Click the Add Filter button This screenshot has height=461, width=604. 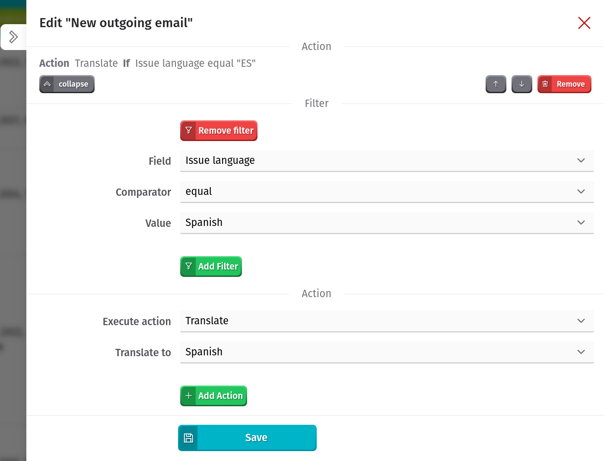point(211,267)
